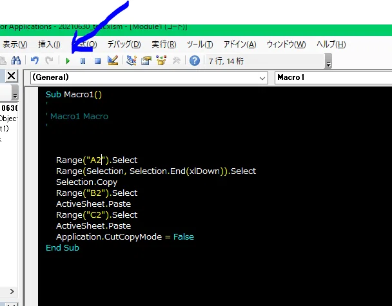Open the アドイン(A) menu
Viewport: 392px width, 306px height.
coord(240,44)
